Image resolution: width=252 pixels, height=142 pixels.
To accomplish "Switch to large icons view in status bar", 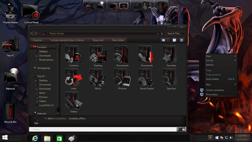I will 183,129.
